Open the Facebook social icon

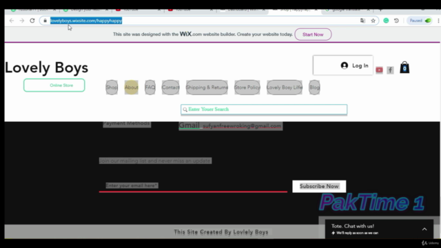(390, 70)
